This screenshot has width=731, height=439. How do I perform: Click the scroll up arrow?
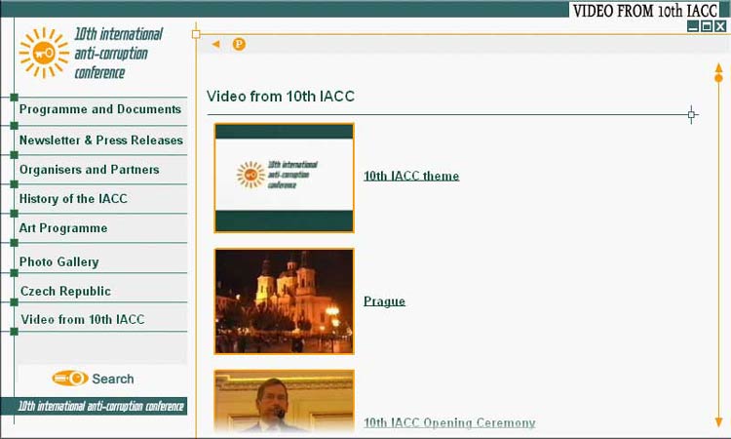point(719,67)
